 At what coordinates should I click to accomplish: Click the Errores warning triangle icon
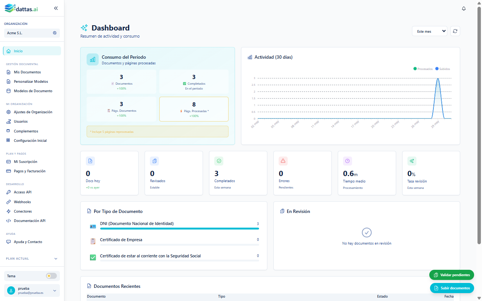click(x=283, y=161)
